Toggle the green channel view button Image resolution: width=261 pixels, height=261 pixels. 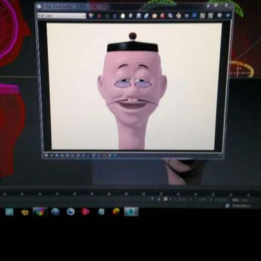point(107,16)
